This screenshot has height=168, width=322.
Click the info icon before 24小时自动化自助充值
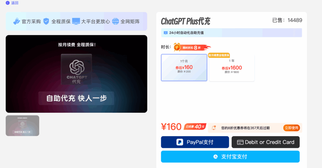[x=165, y=33]
